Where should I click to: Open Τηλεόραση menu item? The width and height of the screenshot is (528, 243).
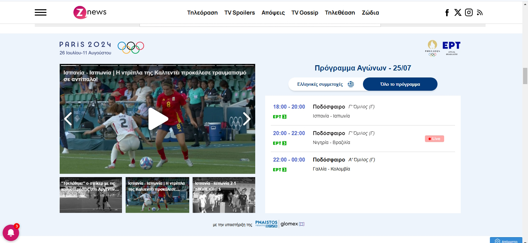coord(203,13)
